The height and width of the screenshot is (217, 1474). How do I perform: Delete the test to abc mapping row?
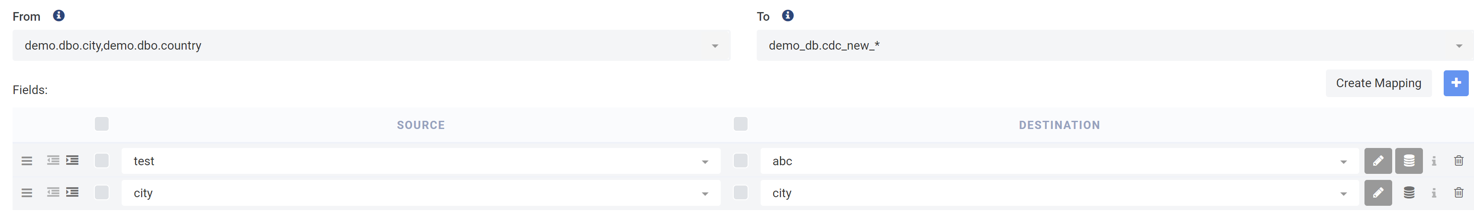1458,161
